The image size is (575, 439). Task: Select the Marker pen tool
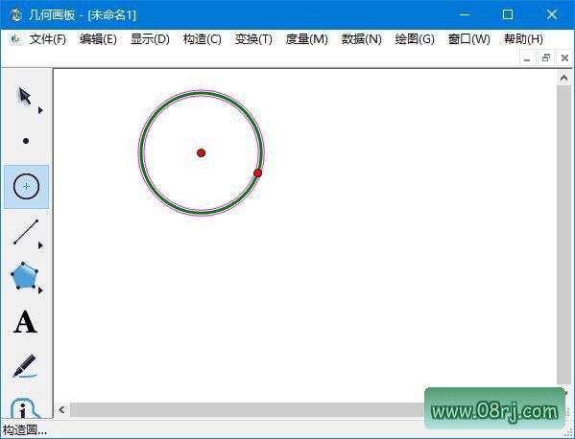25,365
